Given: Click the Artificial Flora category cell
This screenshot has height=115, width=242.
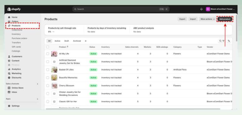Looking at the screenshot, I should pyautogui.click(x=180, y=69).
